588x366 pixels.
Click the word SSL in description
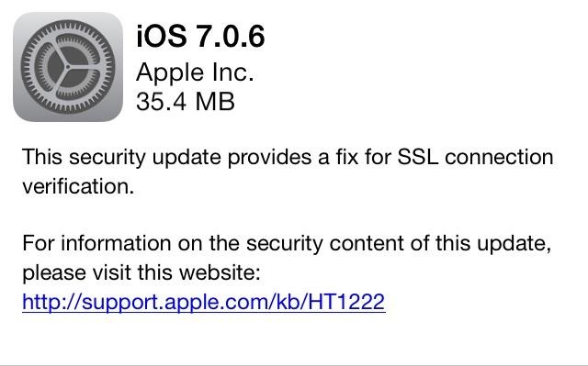tap(418, 157)
